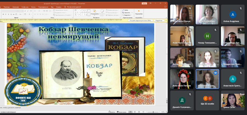
Task: Open the Слайд-шоу ribbon tab
Action: 25,7
